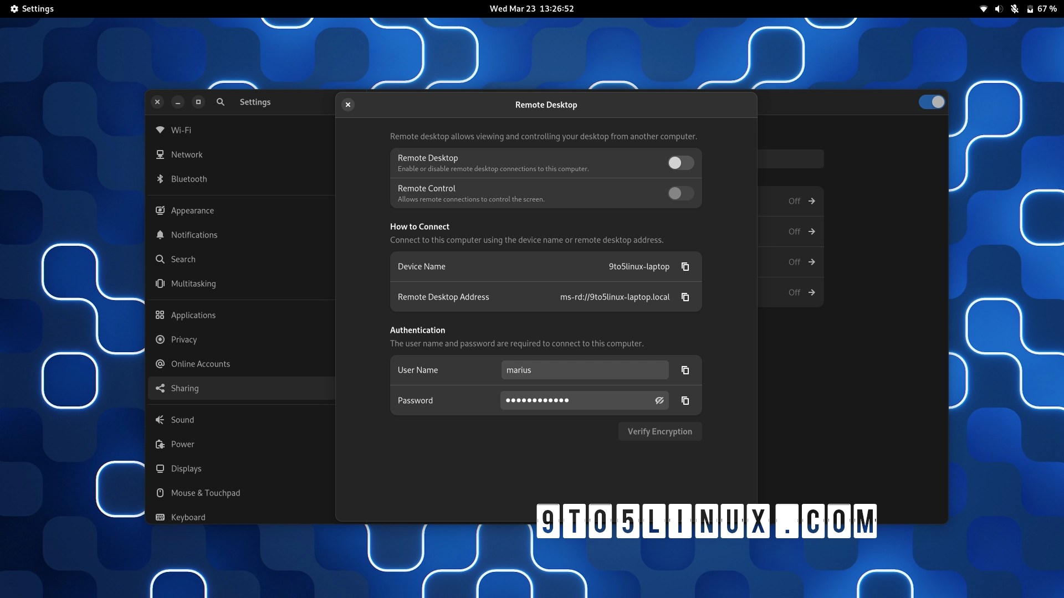Click the Wi-Fi indicator in top bar
The width and height of the screenshot is (1064, 598).
[984, 9]
